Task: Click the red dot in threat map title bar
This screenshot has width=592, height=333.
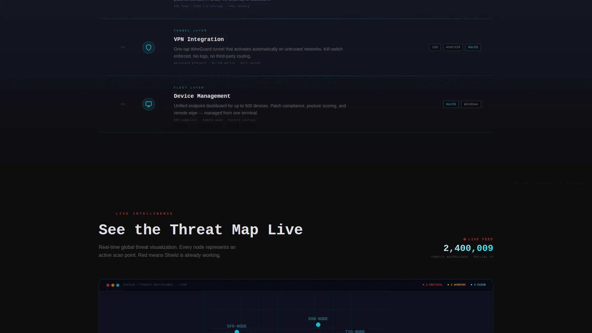Action: (x=108, y=285)
